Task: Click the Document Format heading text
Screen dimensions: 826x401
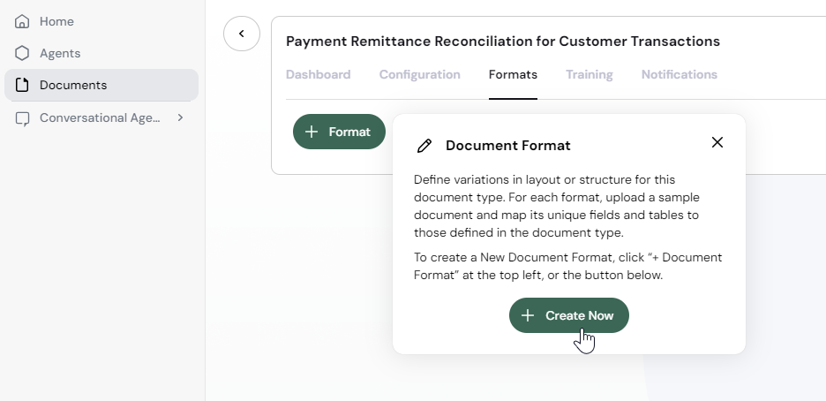Action: [507, 146]
